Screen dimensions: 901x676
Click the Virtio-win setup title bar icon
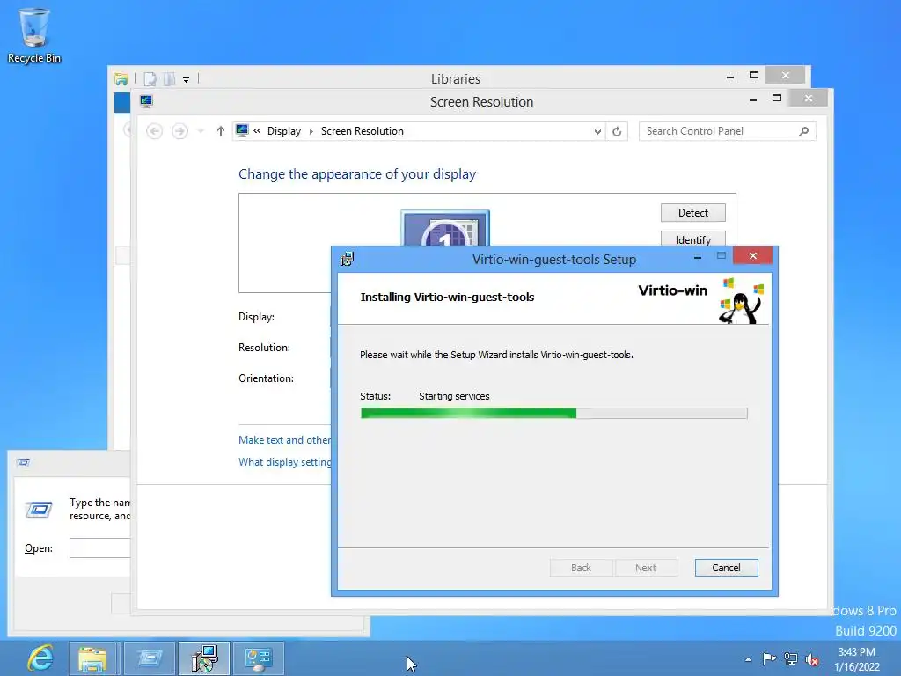tap(347, 260)
